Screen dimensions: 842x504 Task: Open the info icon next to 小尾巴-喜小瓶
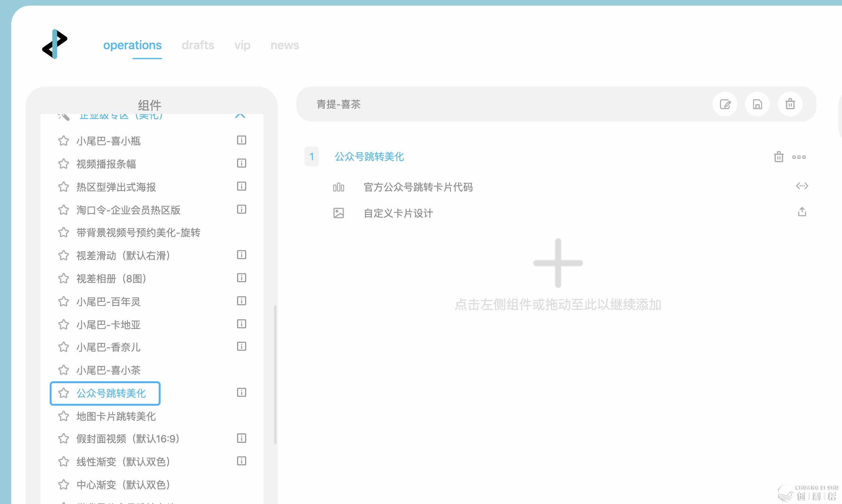241,140
